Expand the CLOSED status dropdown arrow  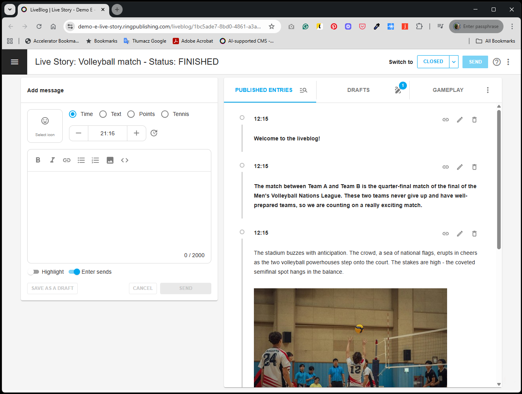(x=454, y=62)
